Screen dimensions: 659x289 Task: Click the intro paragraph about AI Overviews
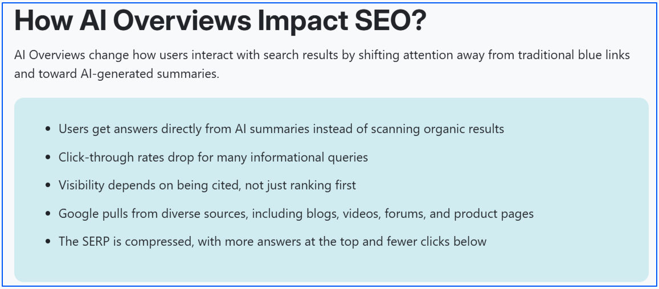[322, 56]
